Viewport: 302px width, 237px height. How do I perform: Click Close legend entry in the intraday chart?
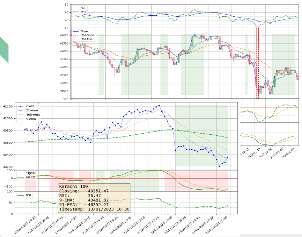click(30, 106)
